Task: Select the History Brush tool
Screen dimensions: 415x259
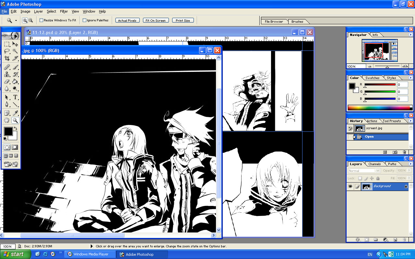Action: pyautogui.click(x=15, y=74)
